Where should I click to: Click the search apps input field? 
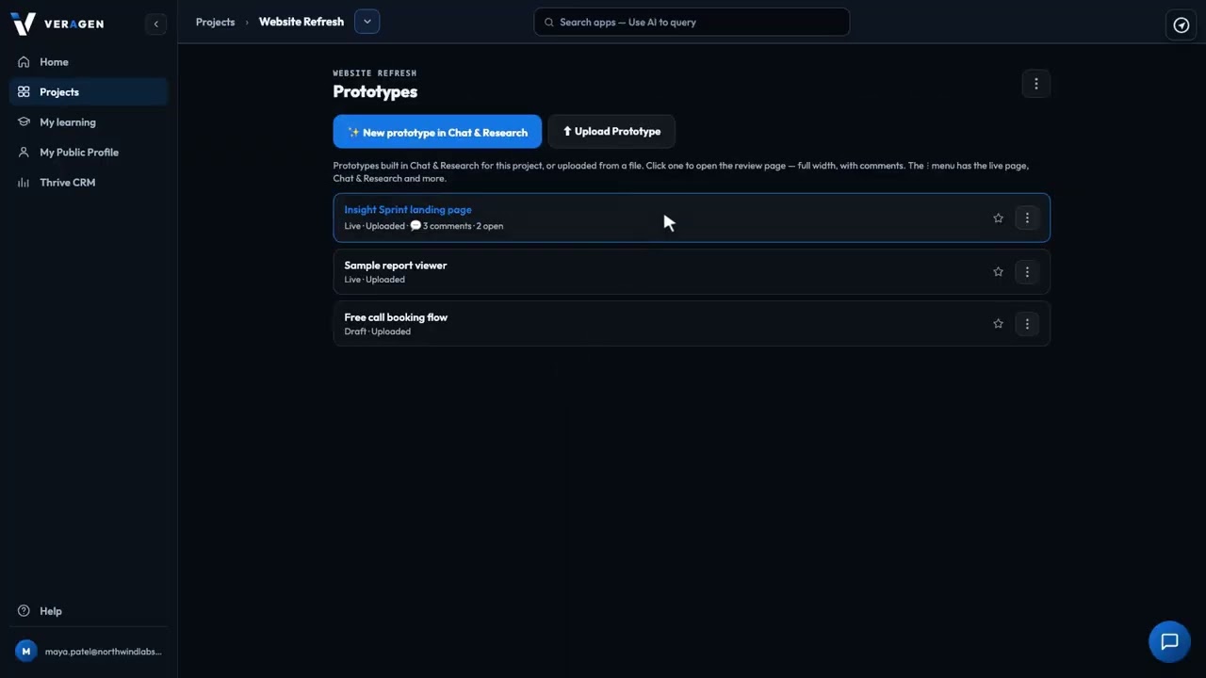[692, 23]
